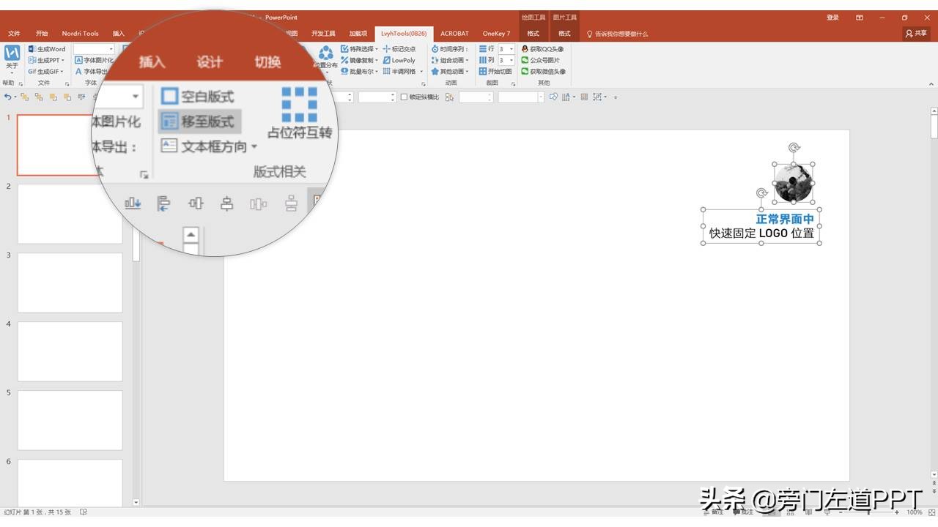The height and width of the screenshot is (527, 938).
Task: Switch to the 开始 tab
Action: pos(42,34)
